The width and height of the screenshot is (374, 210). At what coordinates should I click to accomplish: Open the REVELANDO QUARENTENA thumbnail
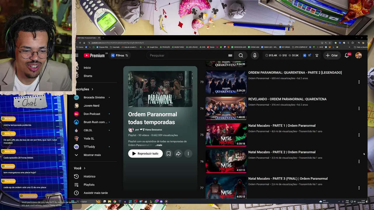tap(226, 108)
